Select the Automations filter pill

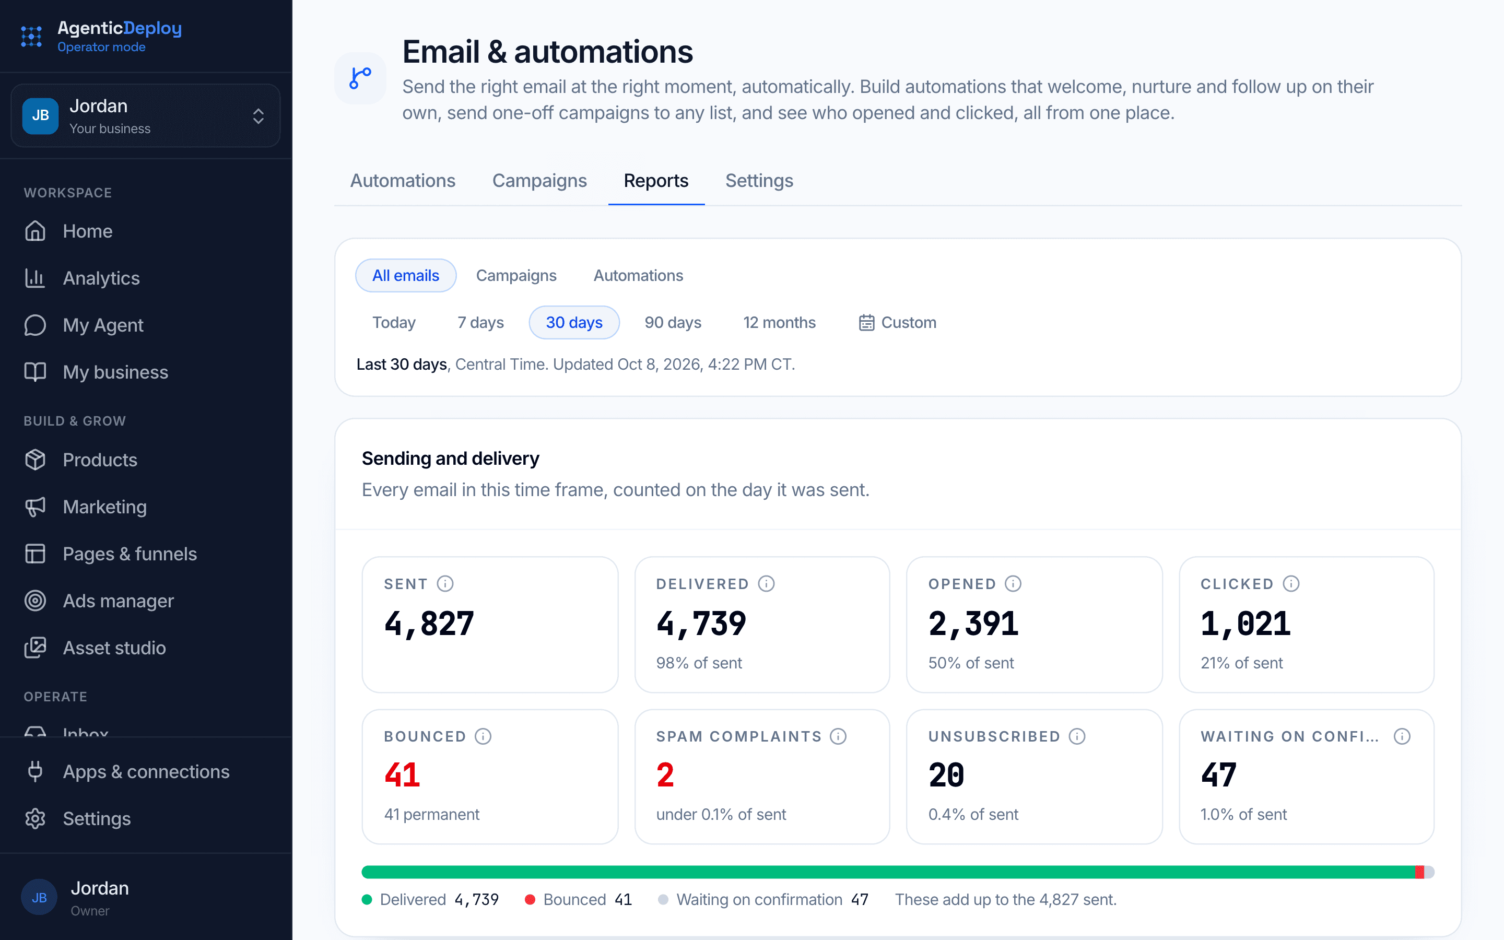[638, 275]
